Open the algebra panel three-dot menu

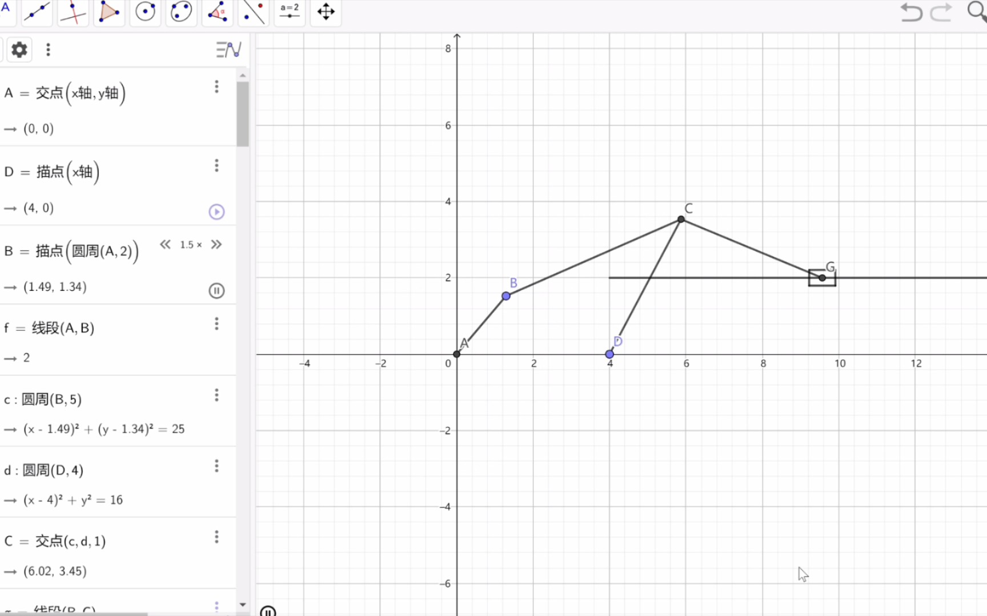(48, 50)
